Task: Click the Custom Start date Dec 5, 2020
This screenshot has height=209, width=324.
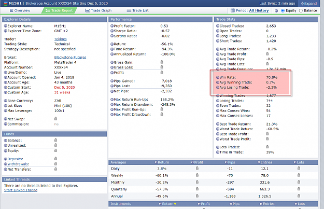Action: click(x=64, y=88)
